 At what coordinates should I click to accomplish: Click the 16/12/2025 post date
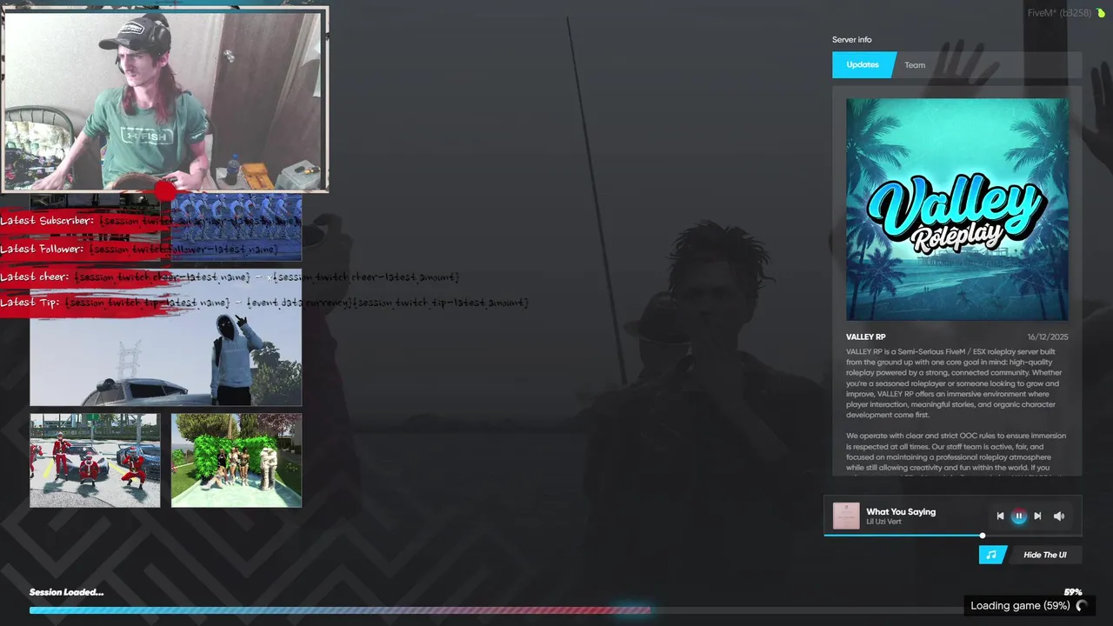[1048, 336]
